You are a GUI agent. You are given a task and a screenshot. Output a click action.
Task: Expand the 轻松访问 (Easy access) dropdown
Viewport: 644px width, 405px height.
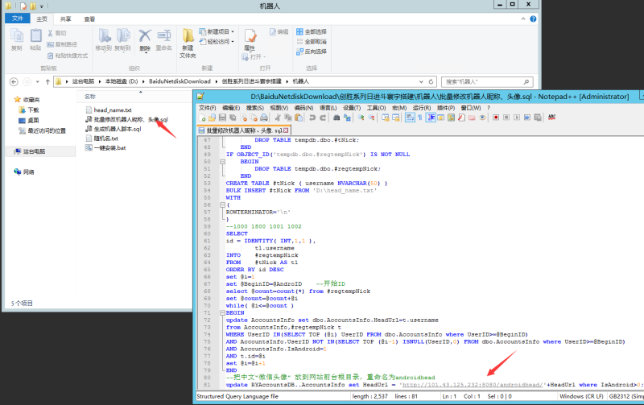click(x=217, y=42)
